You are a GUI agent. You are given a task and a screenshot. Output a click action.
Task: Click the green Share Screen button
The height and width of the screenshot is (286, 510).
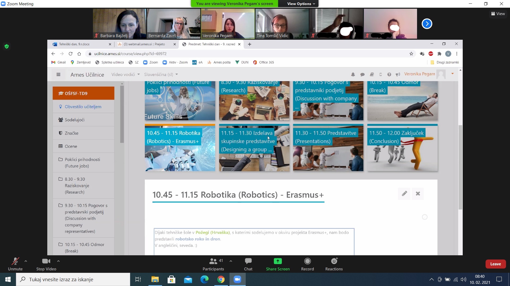pyautogui.click(x=278, y=264)
